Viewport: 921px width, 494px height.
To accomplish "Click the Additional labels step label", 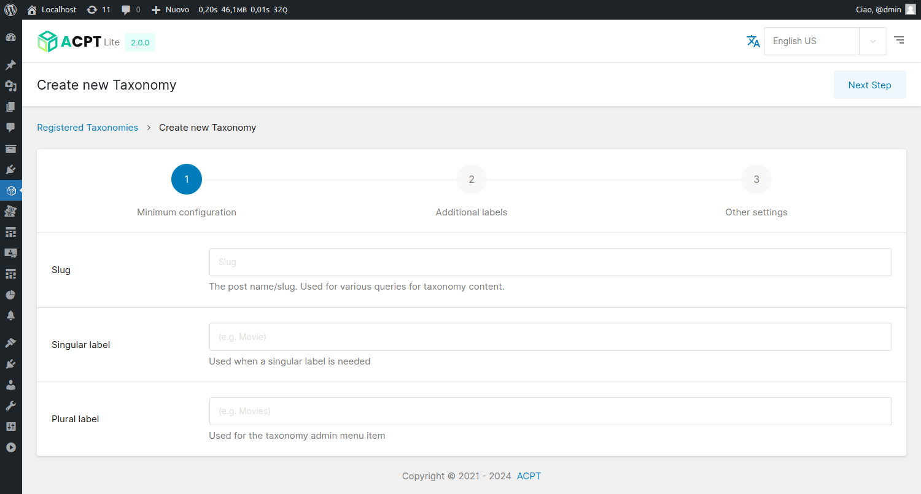I will (472, 212).
